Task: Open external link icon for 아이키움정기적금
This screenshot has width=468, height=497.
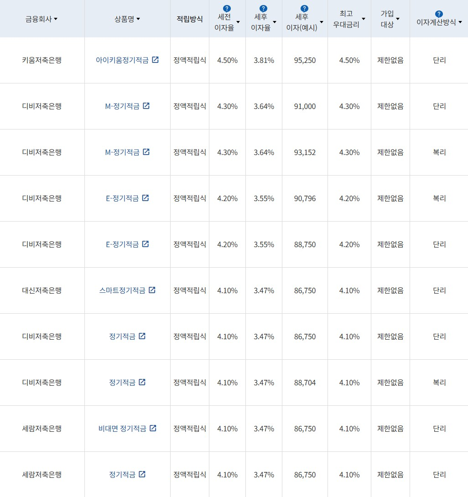Action: [x=156, y=60]
